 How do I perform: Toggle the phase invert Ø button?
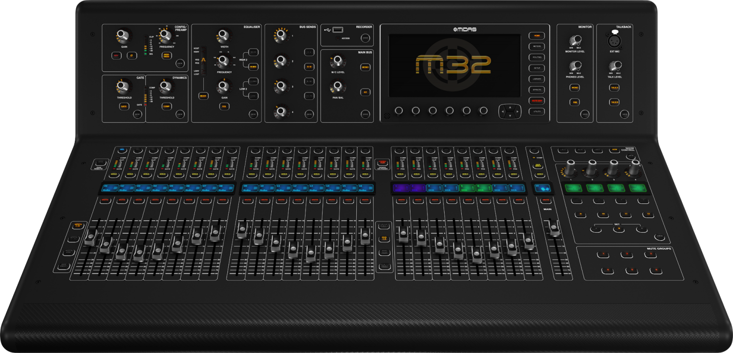point(131,56)
